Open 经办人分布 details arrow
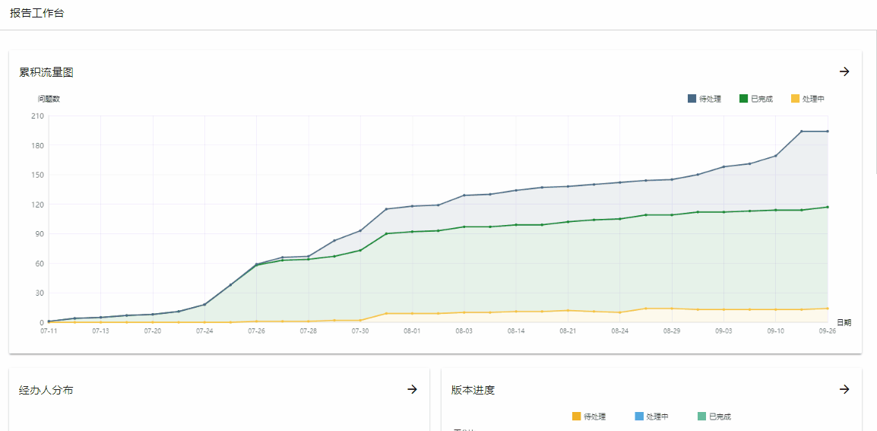Image resolution: width=877 pixels, height=431 pixels. 412,390
